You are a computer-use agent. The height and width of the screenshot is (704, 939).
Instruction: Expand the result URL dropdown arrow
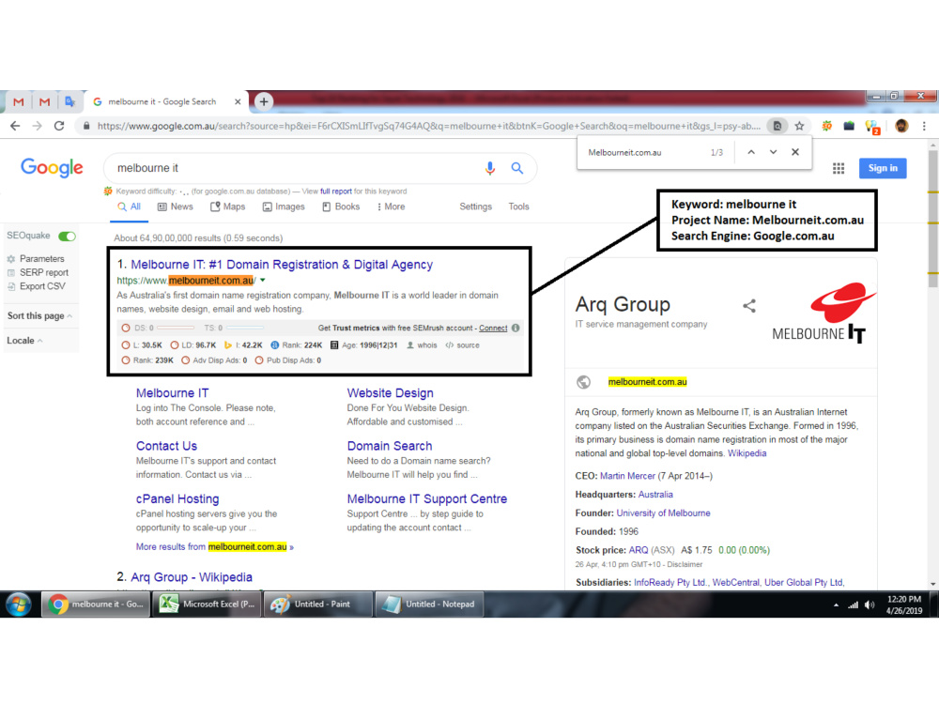click(x=263, y=280)
